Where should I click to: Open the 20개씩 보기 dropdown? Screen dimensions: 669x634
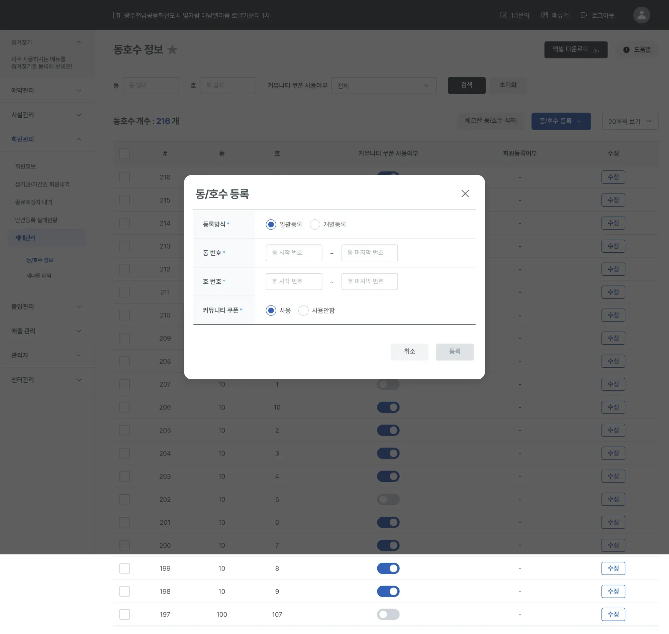coord(630,121)
